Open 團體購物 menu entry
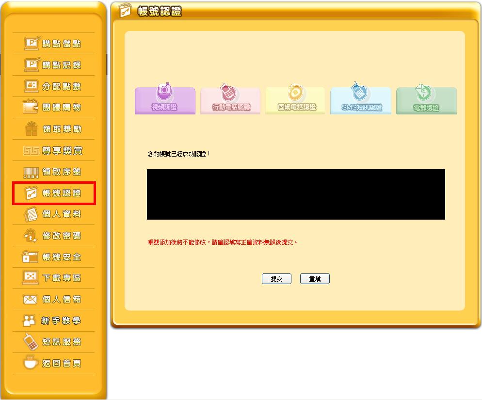The image size is (482, 400). (62, 107)
